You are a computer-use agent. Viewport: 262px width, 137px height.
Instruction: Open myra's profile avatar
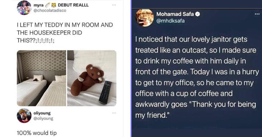tap(24, 8)
